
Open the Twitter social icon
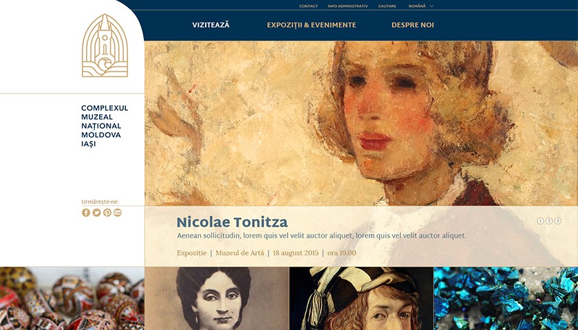96,212
